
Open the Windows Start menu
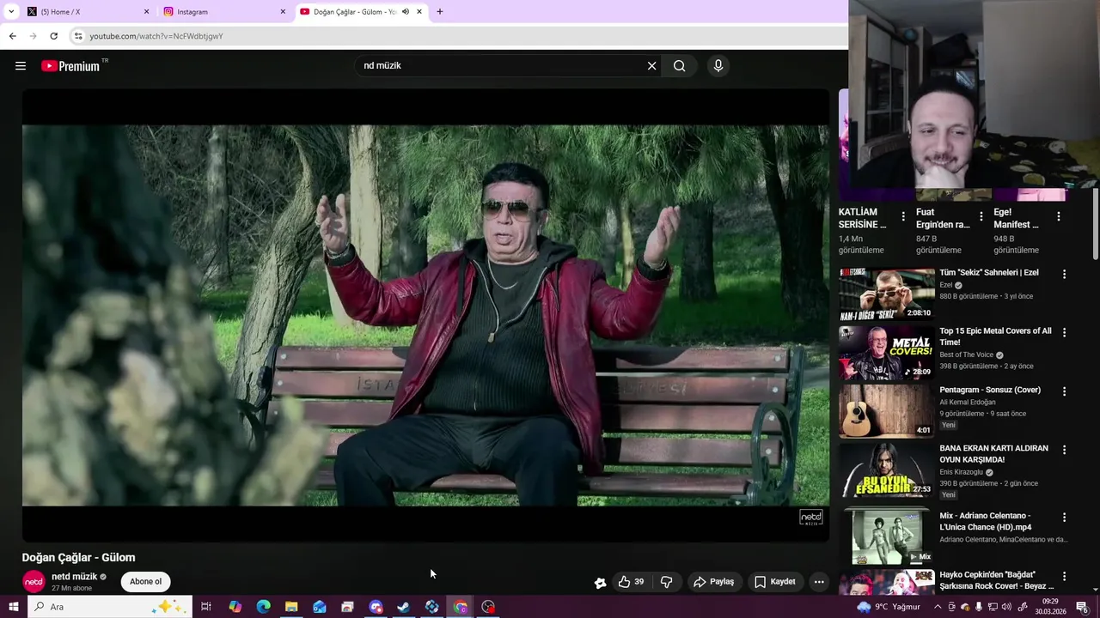click(13, 607)
